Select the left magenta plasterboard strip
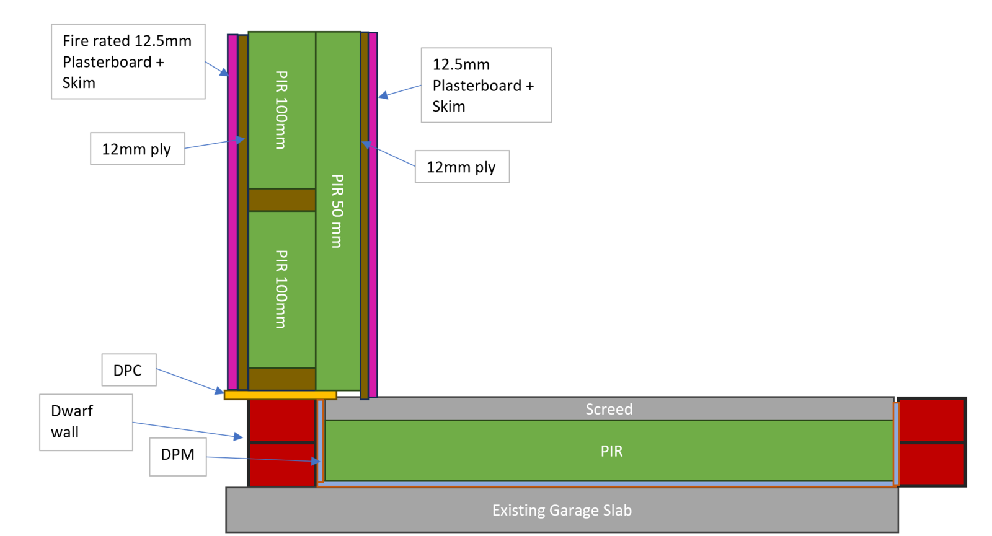Image resolution: width=992 pixels, height=536 pixels. click(x=232, y=211)
